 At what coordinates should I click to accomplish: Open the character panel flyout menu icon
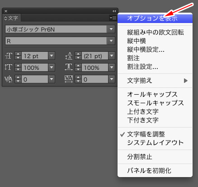[113, 18]
